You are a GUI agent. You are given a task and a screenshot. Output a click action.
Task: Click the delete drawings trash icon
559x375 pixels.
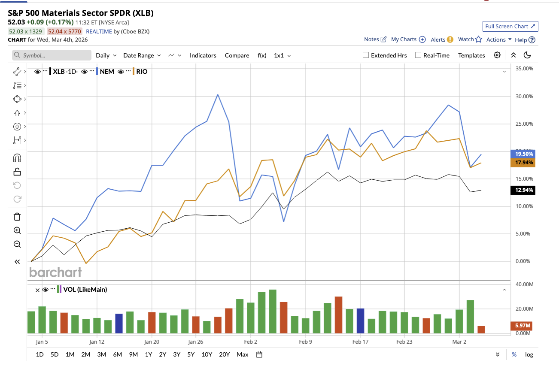pos(17,217)
